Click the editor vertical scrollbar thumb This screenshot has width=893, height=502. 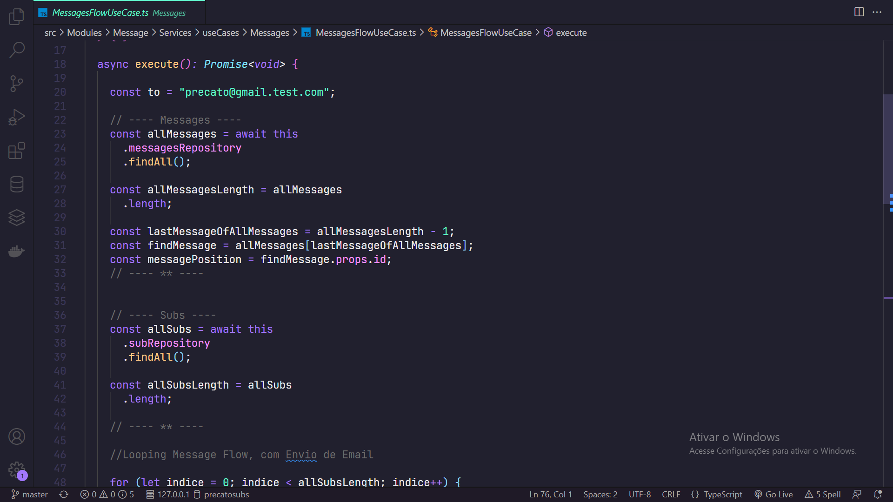(887, 149)
